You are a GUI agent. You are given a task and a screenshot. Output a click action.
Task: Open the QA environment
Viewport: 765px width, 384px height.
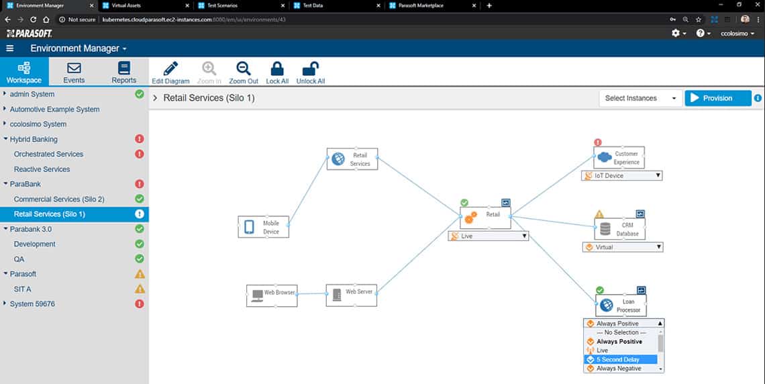tap(19, 259)
